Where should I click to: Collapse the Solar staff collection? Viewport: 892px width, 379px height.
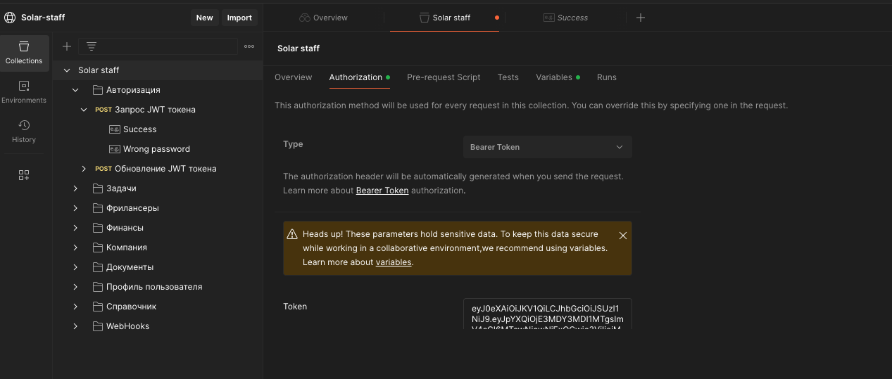(x=67, y=70)
